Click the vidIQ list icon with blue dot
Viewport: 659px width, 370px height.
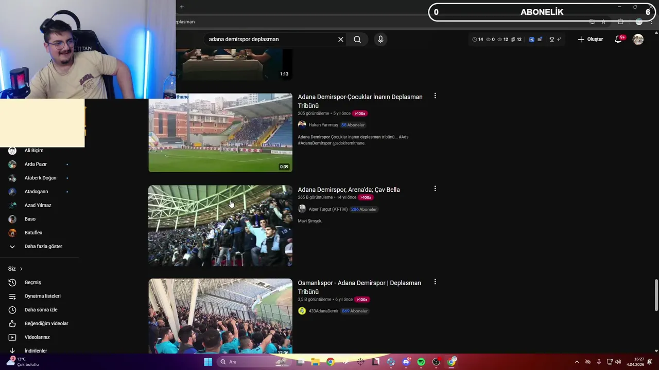(540, 39)
